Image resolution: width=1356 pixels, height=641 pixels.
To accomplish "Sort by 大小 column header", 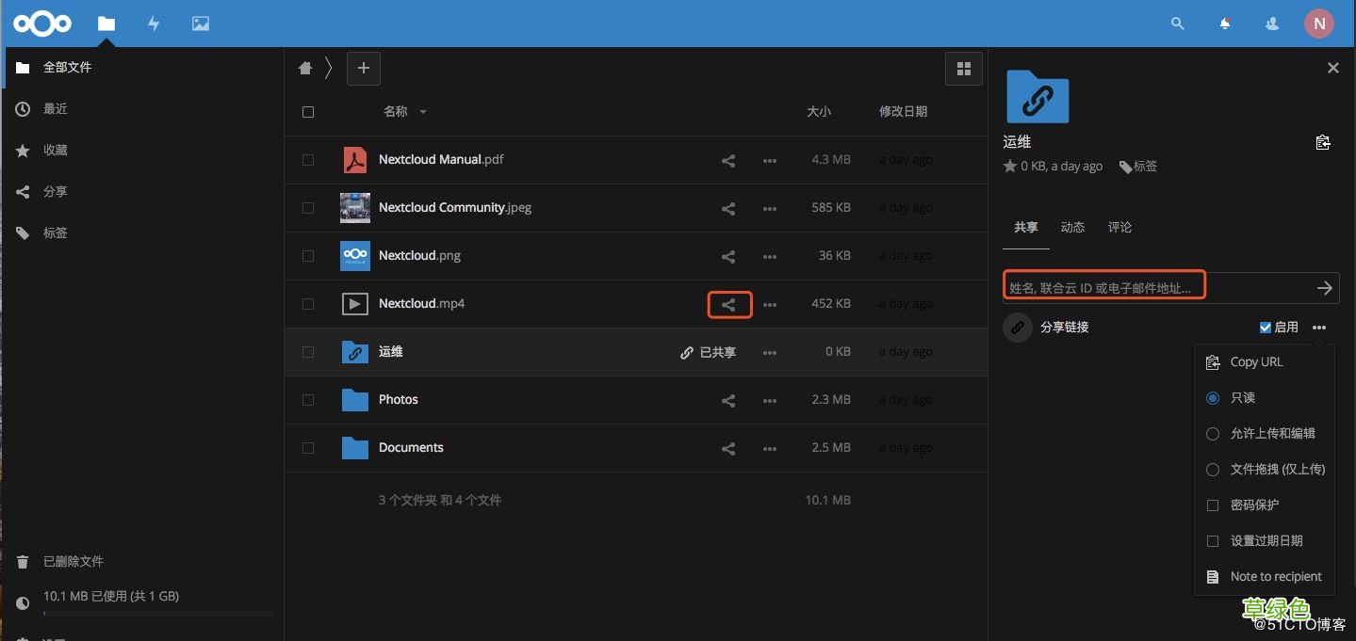I will (819, 112).
